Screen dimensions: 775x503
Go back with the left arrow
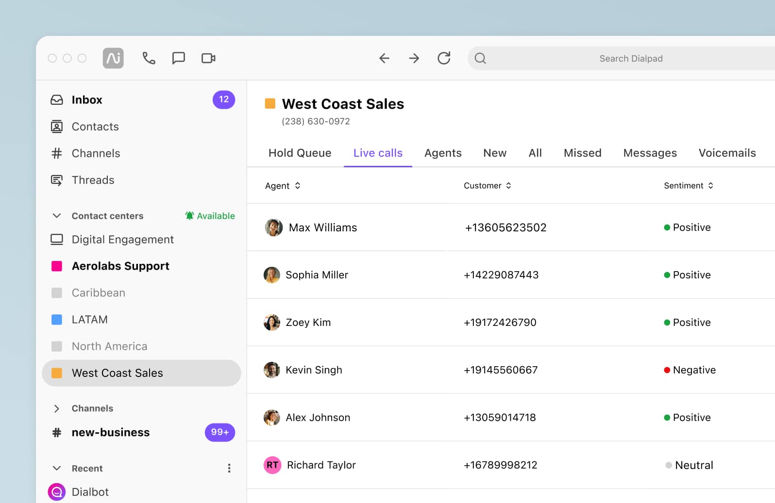tap(384, 58)
